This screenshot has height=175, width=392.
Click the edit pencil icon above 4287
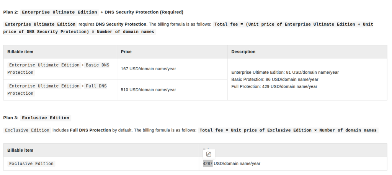[209, 154]
